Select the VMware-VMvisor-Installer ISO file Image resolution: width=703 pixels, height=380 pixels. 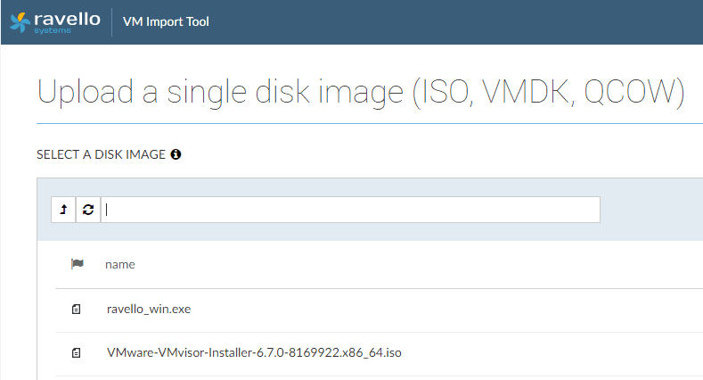(x=254, y=353)
